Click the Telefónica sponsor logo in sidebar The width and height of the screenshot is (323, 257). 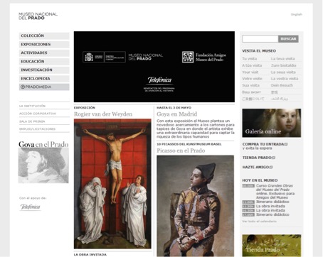(30, 207)
